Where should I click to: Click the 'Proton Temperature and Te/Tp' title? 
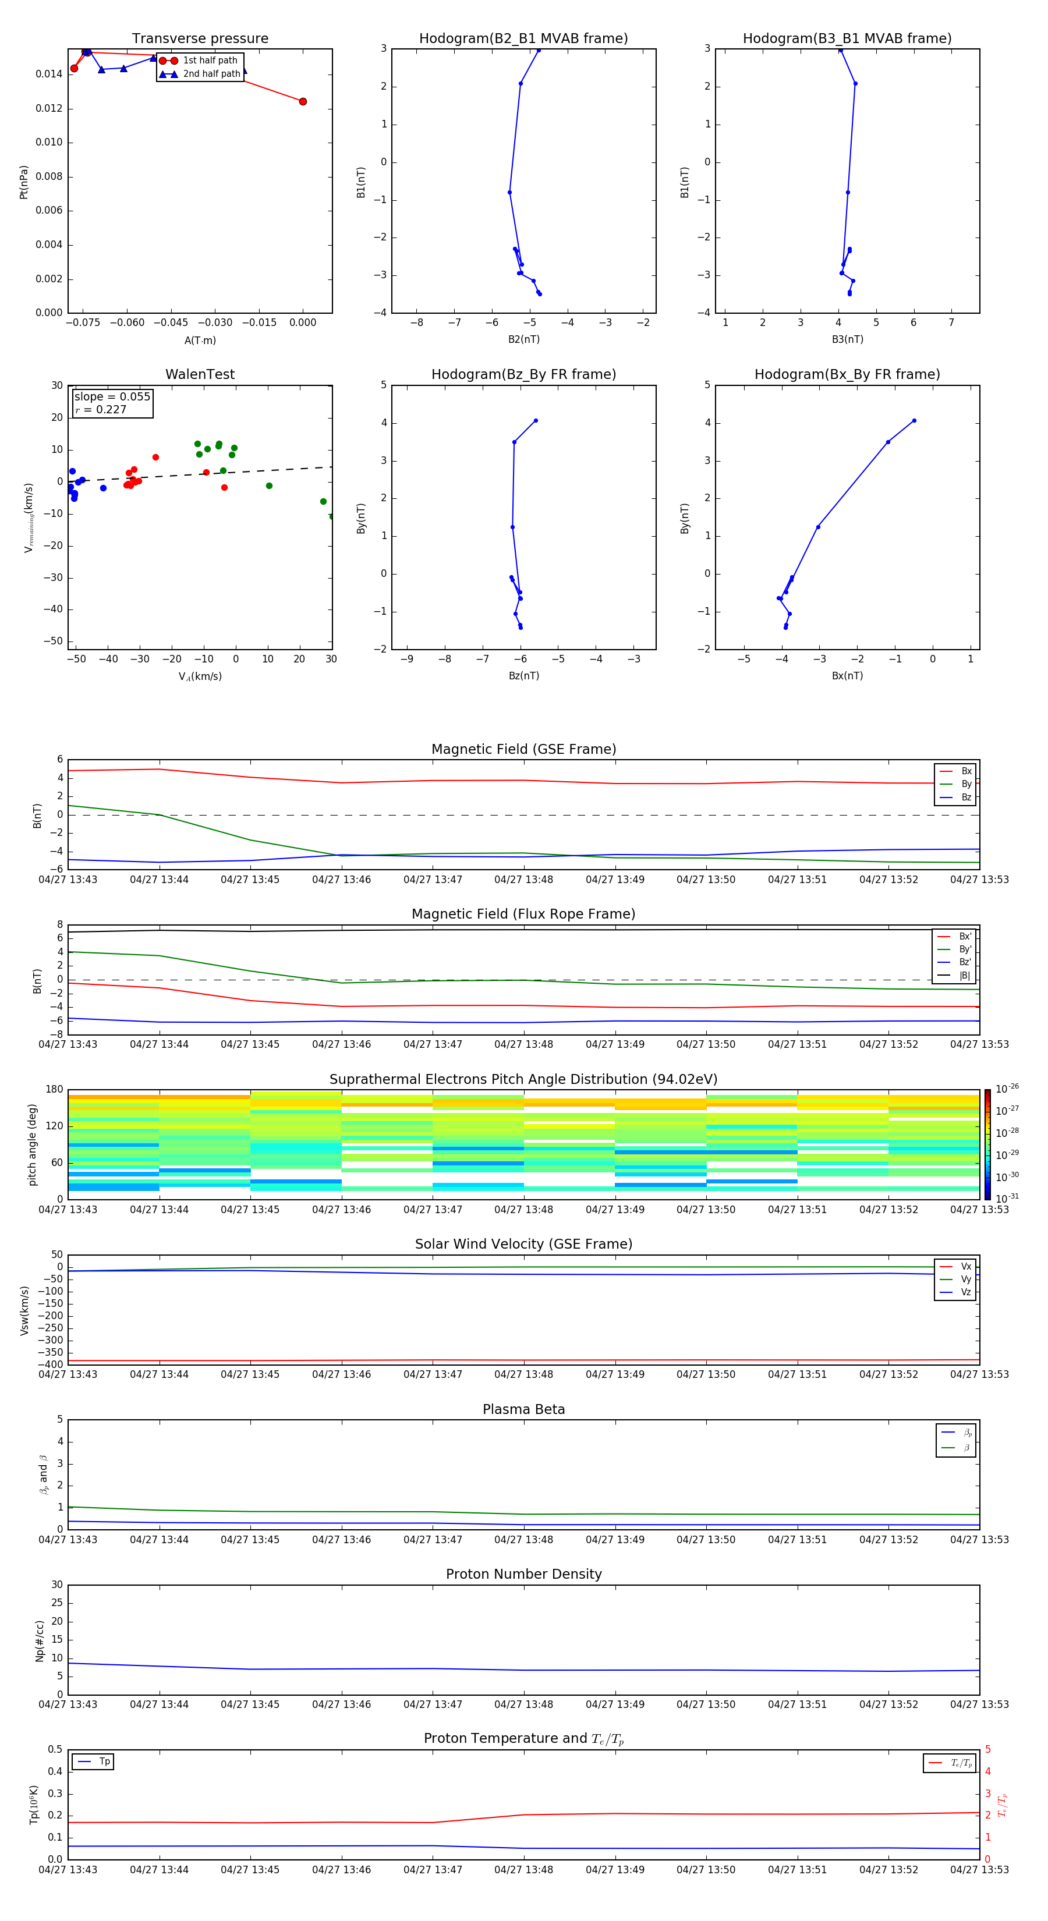click(523, 1739)
